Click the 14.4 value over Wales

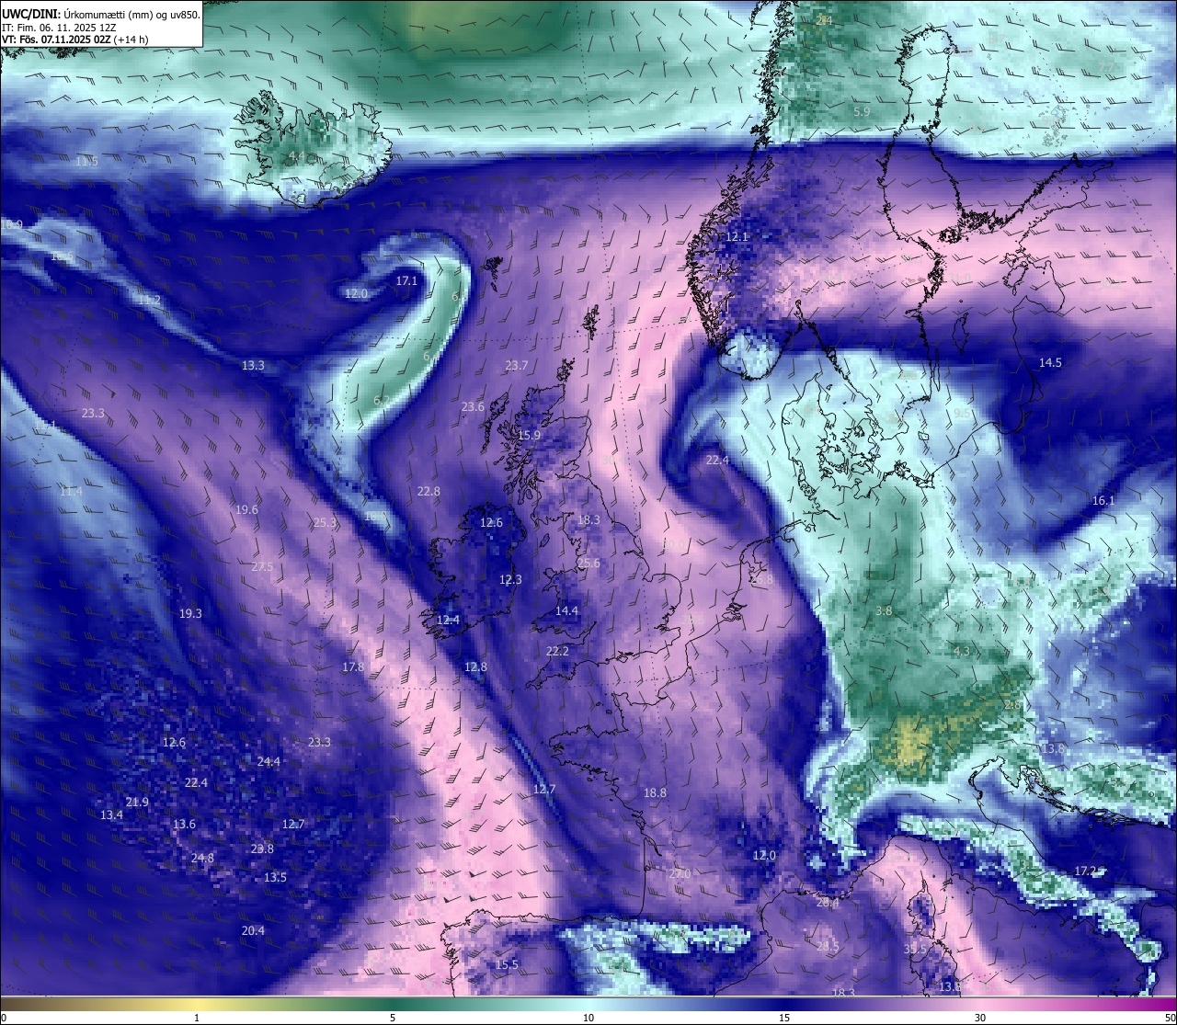[567, 610]
